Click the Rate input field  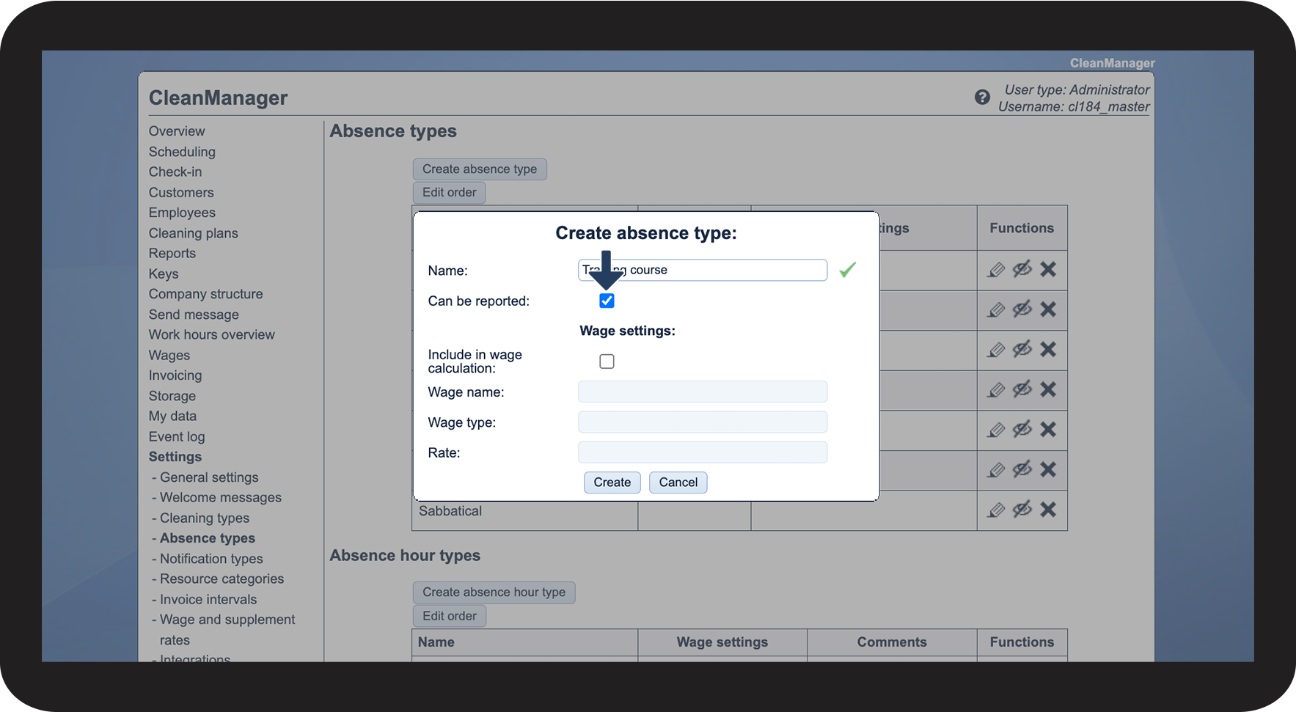coord(702,452)
